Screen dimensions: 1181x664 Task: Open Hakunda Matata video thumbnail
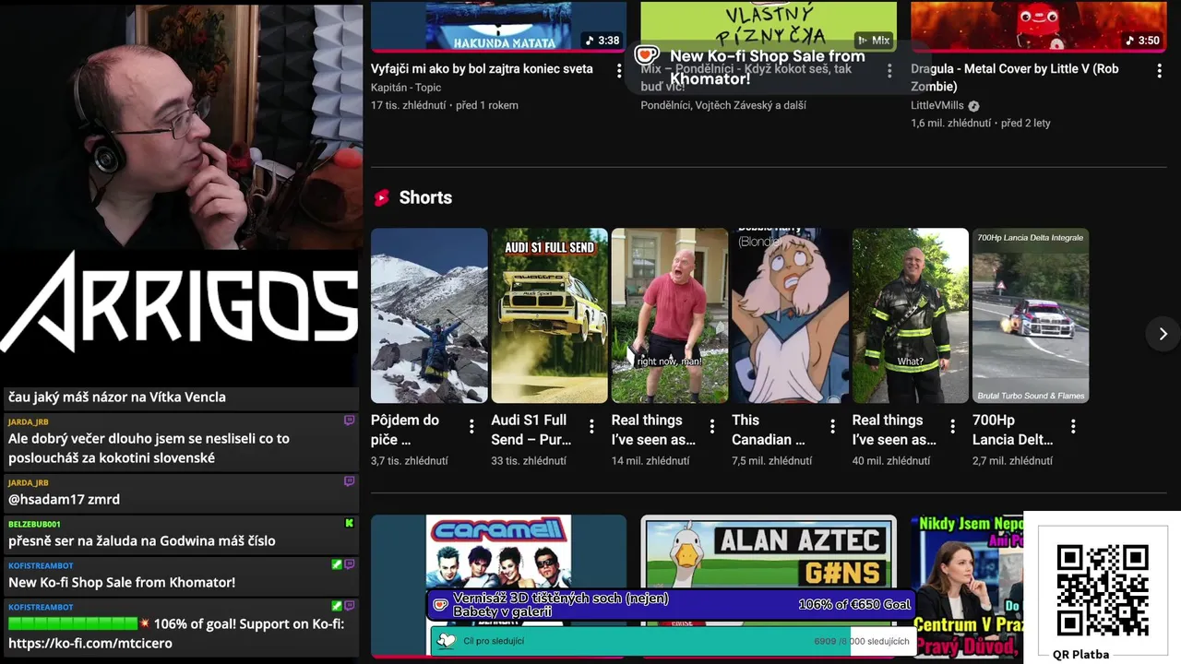498,25
